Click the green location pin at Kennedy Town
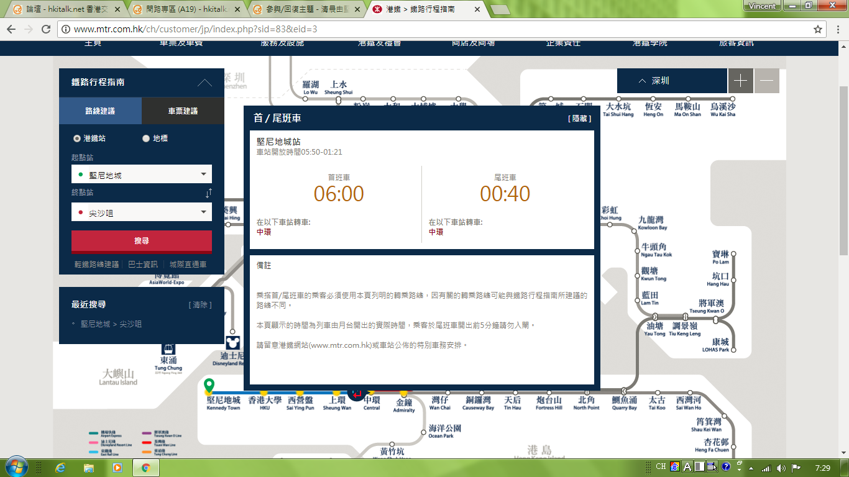 click(x=209, y=385)
